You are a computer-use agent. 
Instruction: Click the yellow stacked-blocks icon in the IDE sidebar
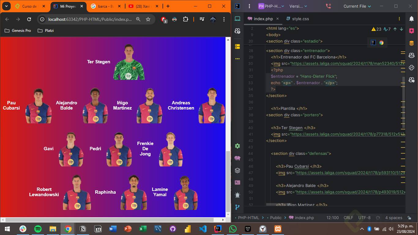(237, 47)
